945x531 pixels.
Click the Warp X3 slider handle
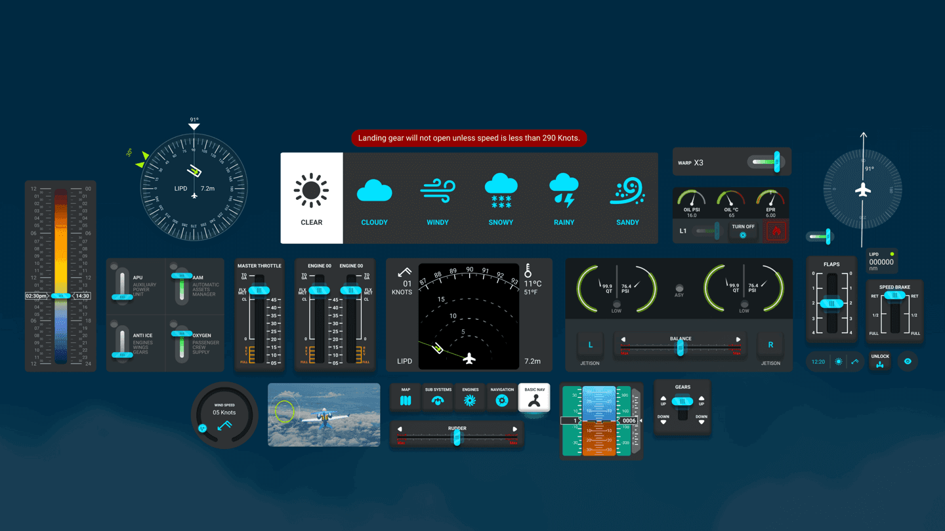pyautogui.click(x=777, y=162)
